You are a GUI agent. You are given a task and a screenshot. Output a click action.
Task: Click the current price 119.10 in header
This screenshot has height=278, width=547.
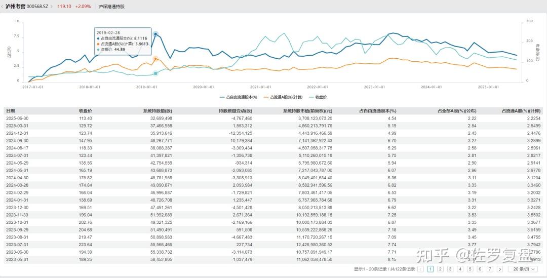(64, 6)
